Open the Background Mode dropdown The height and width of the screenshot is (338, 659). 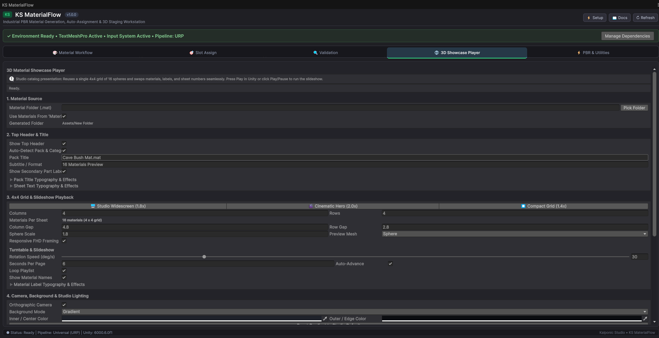tap(355, 312)
